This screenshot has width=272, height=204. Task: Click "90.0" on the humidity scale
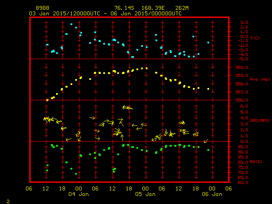243,152
